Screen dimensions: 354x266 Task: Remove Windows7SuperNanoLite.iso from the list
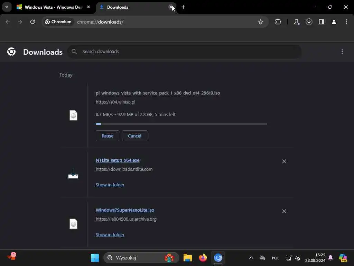coord(284,211)
